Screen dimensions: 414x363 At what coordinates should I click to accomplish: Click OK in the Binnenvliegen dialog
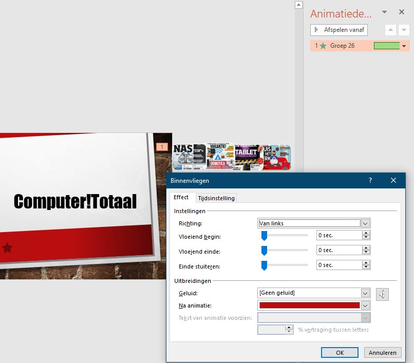click(340, 353)
